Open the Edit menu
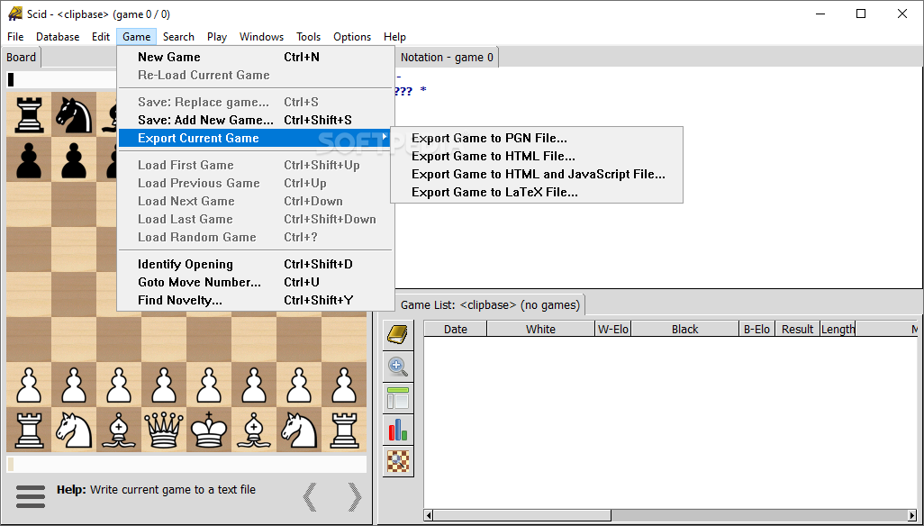924x526 pixels. pos(101,37)
